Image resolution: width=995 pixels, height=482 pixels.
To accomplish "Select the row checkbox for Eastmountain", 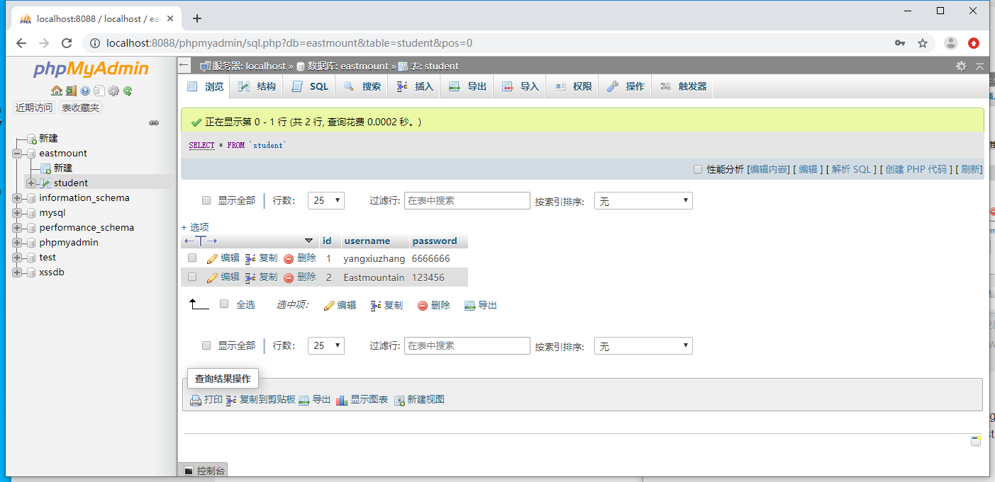I will pyautogui.click(x=192, y=277).
